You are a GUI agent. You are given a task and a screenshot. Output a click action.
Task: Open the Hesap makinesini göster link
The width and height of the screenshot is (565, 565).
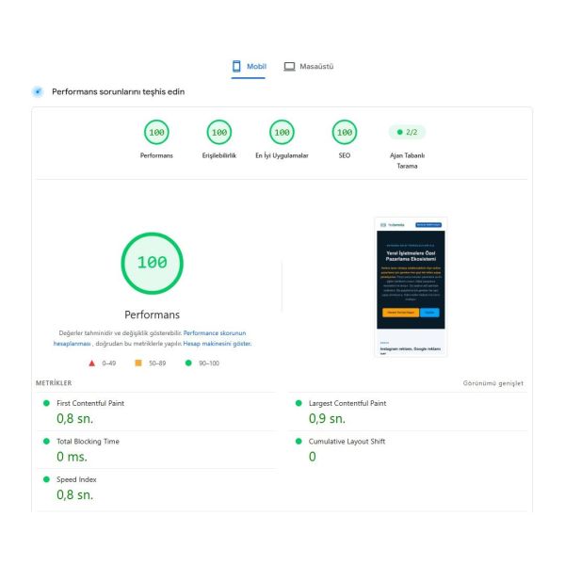[x=217, y=344]
